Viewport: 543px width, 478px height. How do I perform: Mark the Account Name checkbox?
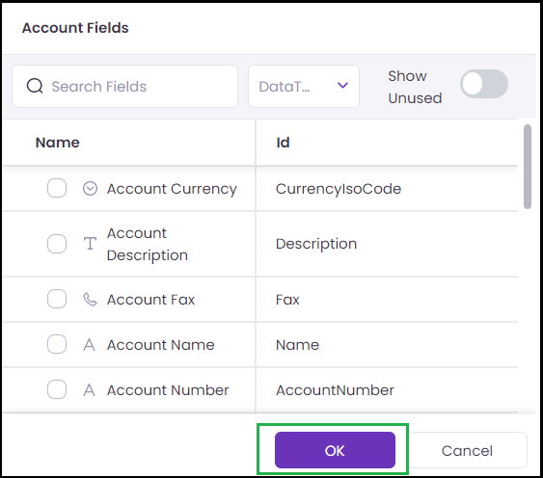coord(57,344)
